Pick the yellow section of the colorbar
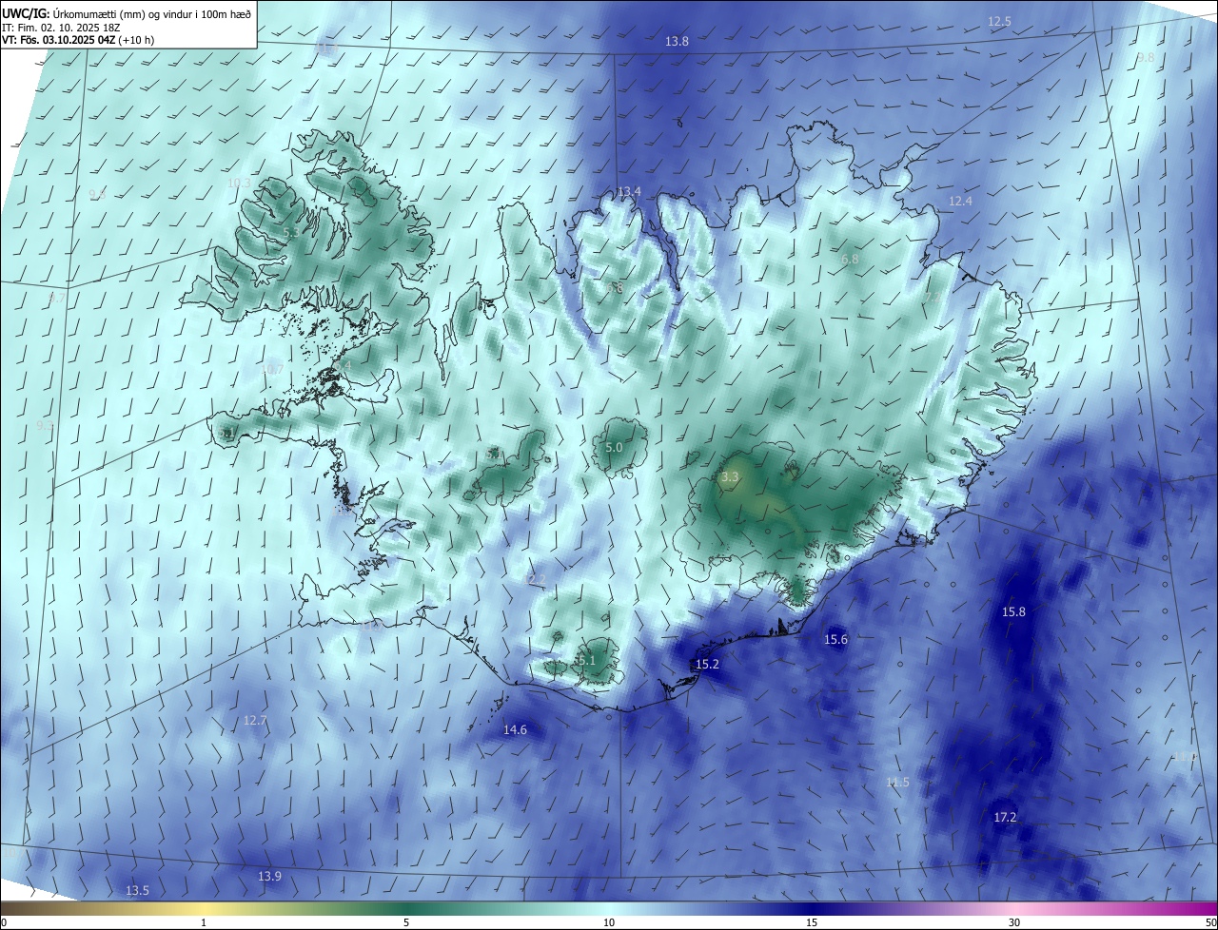Viewport: 1218px width, 930px height. pos(204,908)
